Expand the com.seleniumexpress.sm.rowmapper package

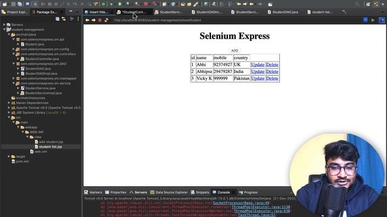pyautogui.click(x=13, y=78)
